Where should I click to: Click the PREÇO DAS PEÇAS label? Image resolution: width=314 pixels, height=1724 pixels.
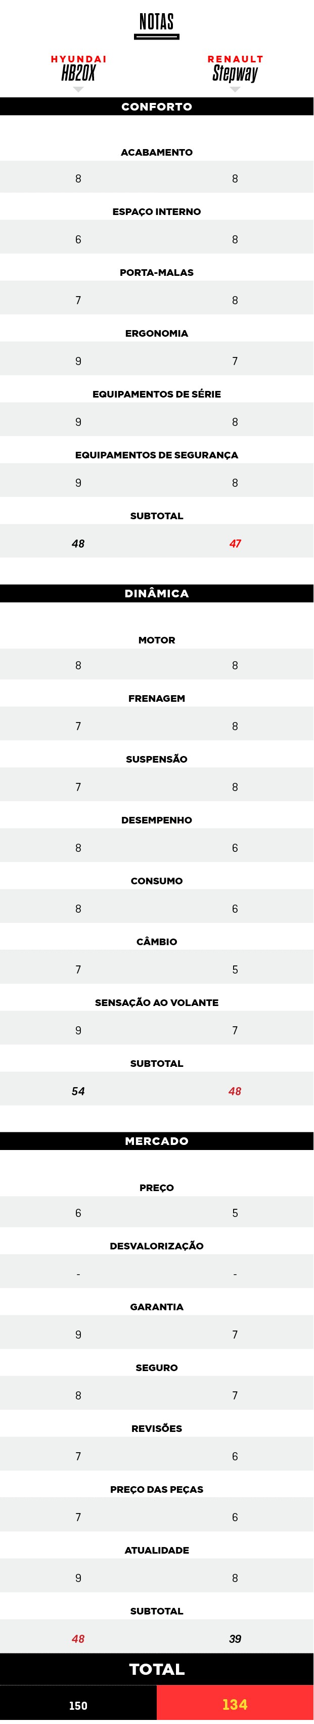(x=157, y=1489)
